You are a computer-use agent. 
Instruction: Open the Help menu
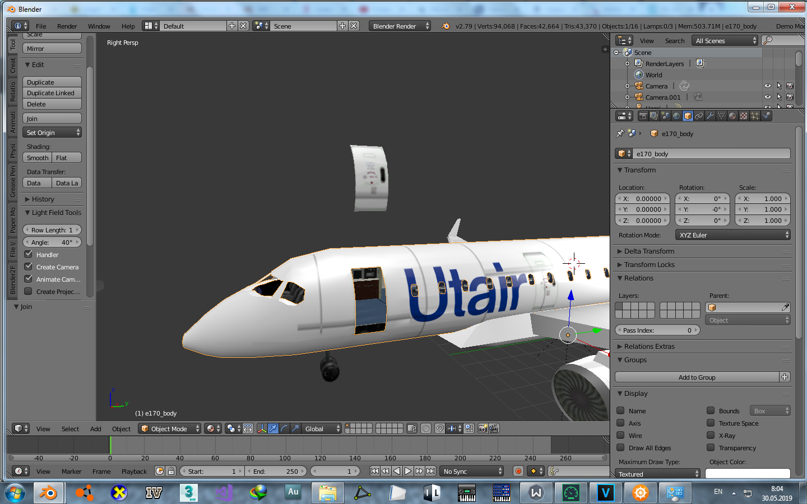tap(128, 26)
